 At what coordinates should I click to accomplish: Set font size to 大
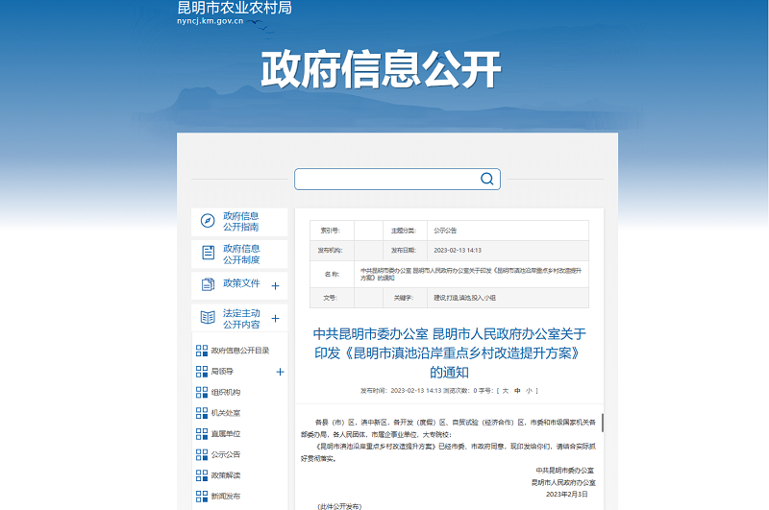(505, 391)
